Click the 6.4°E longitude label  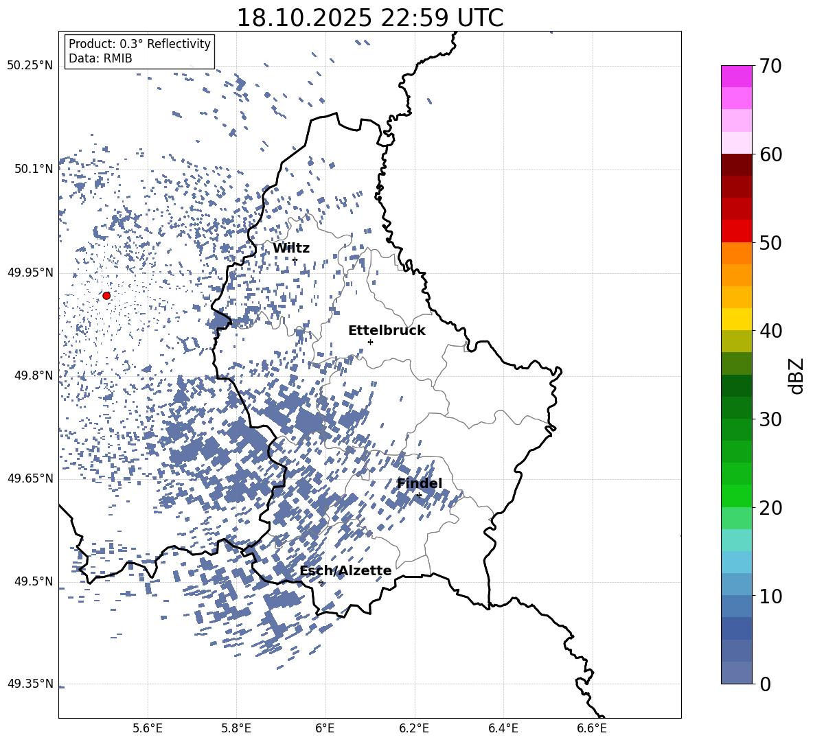coord(503,728)
